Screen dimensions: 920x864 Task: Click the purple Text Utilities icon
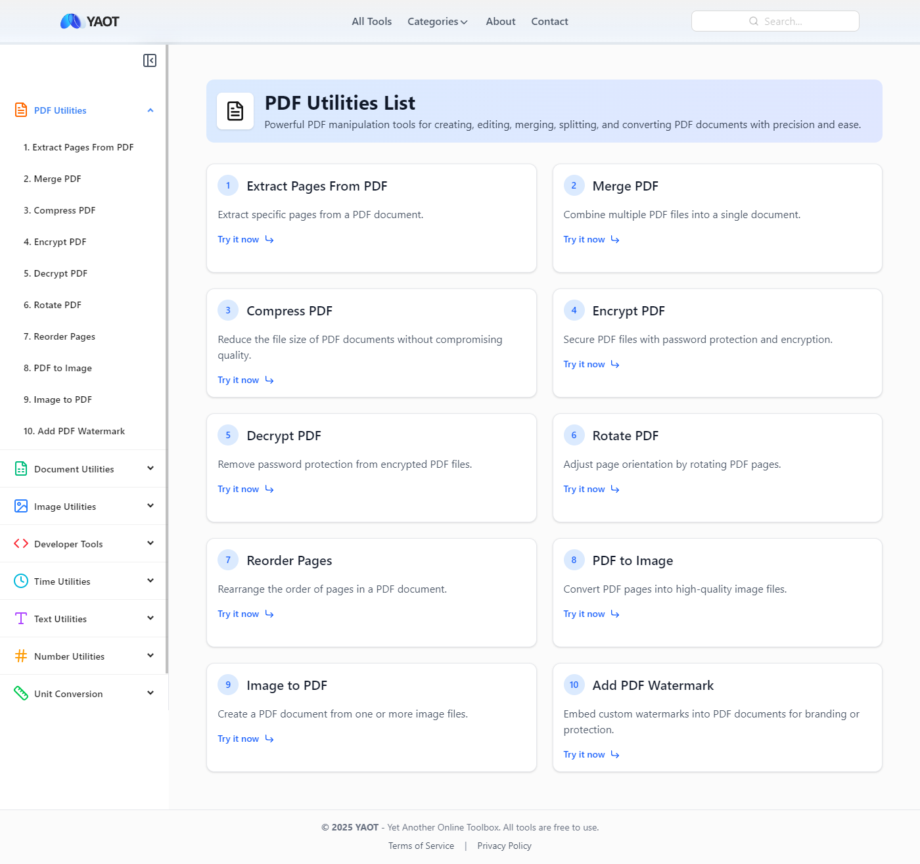21,618
